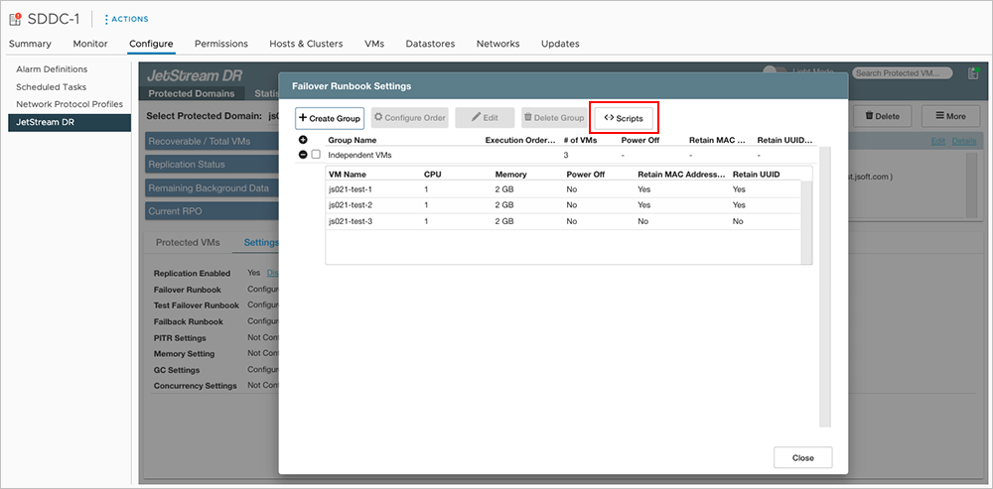Open the More menu
The width and height of the screenshot is (993, 489).
(x=949, y=116)
